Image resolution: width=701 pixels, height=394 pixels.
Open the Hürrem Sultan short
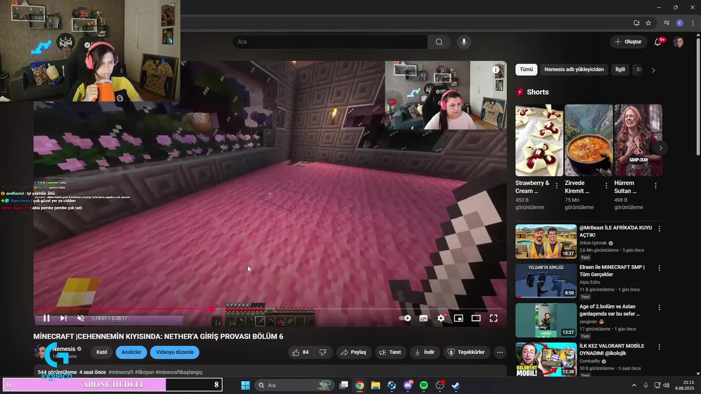point(638,140)
